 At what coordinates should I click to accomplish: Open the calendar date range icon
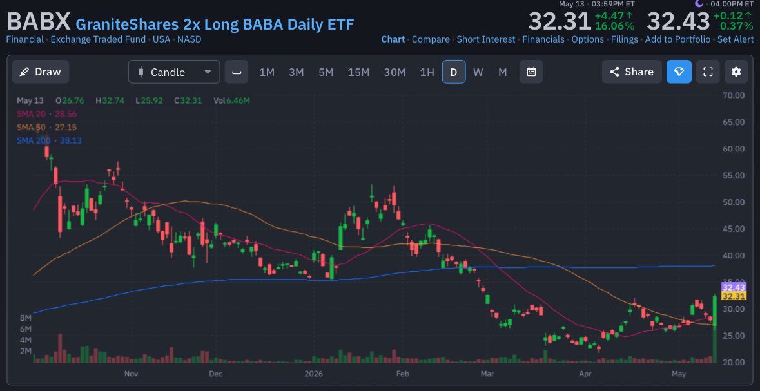(531, 72)
